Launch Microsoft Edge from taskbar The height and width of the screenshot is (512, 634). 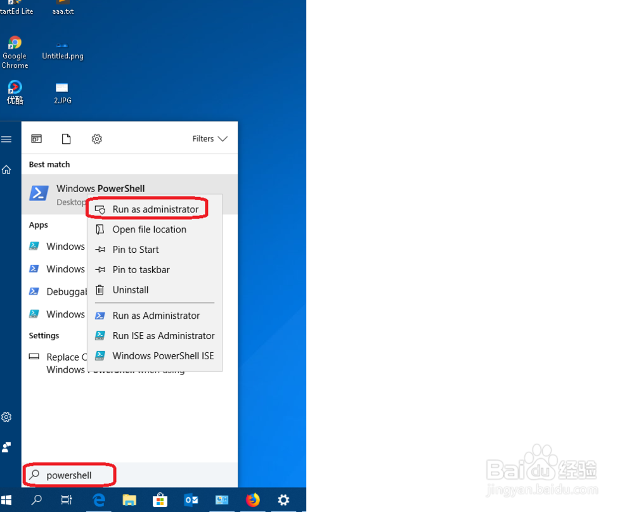[99, 500]
